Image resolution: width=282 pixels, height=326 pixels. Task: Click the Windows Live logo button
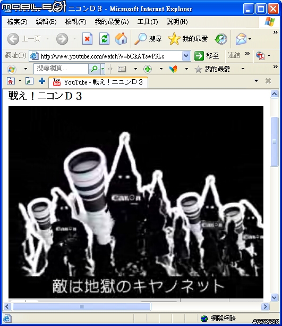pyautogui.click(x=12, y=69)
